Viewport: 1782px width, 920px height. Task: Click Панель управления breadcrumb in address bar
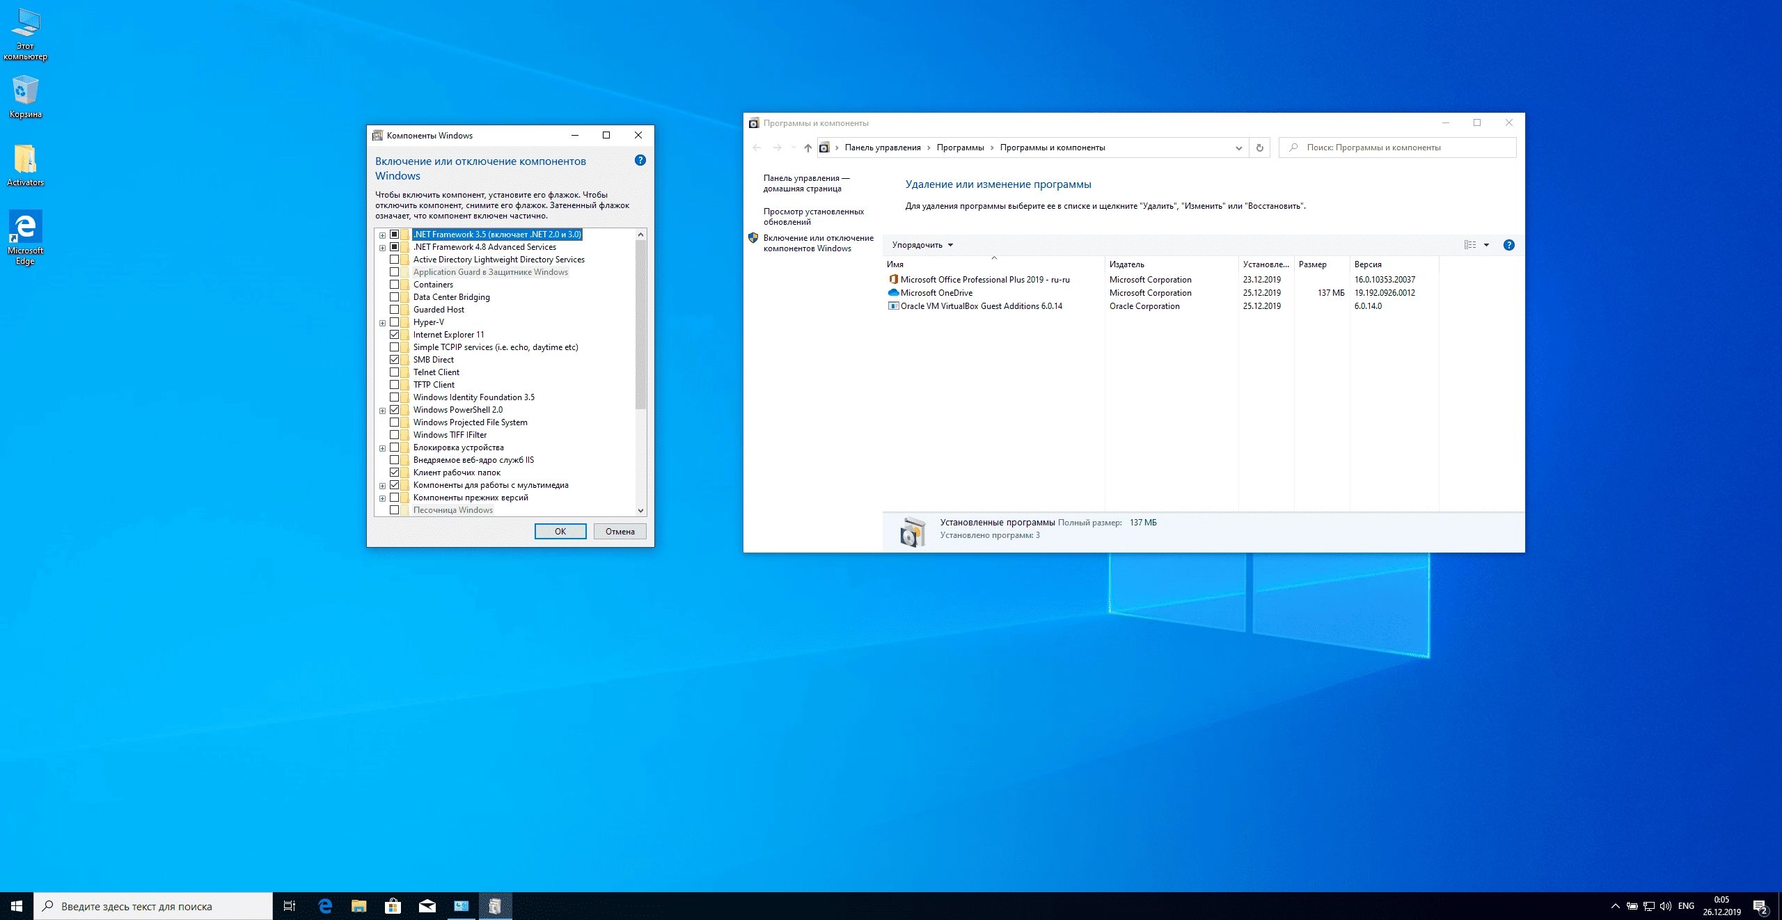(x=883, y=148)
